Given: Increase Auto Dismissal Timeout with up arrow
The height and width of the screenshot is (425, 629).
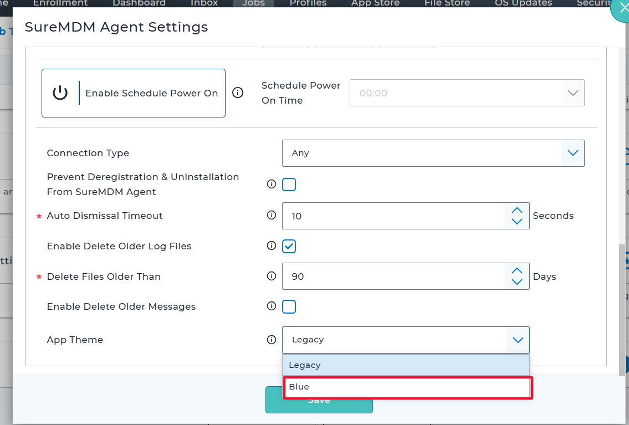Looking at the screenshot, I should [x=517, y=211].
